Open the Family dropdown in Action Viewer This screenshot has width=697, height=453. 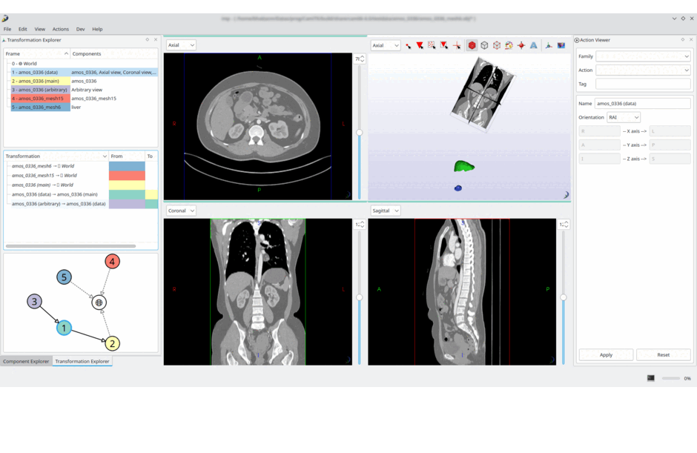click(x=643, y=56)
